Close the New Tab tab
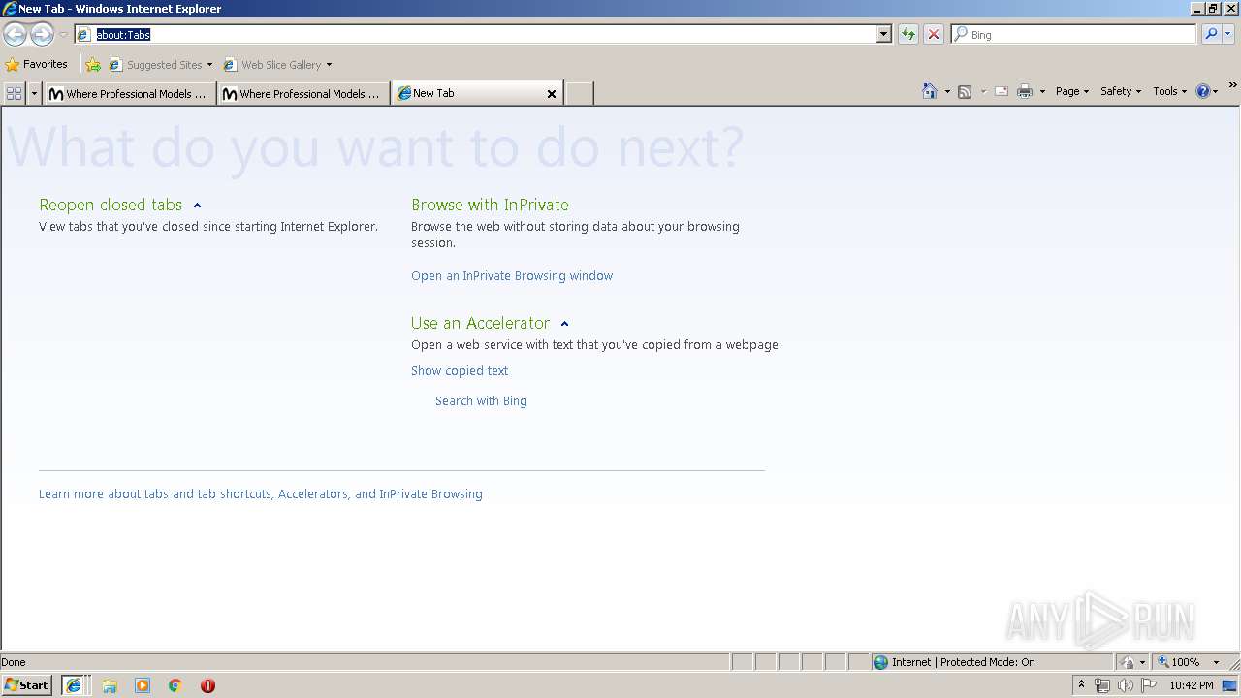Viewport: 1241px width, 698px height. click(x=552, y=94)
